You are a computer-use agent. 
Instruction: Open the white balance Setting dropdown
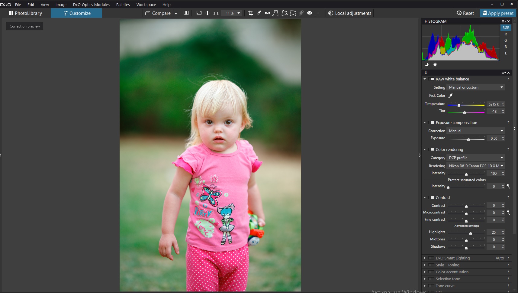click(476, 87)
